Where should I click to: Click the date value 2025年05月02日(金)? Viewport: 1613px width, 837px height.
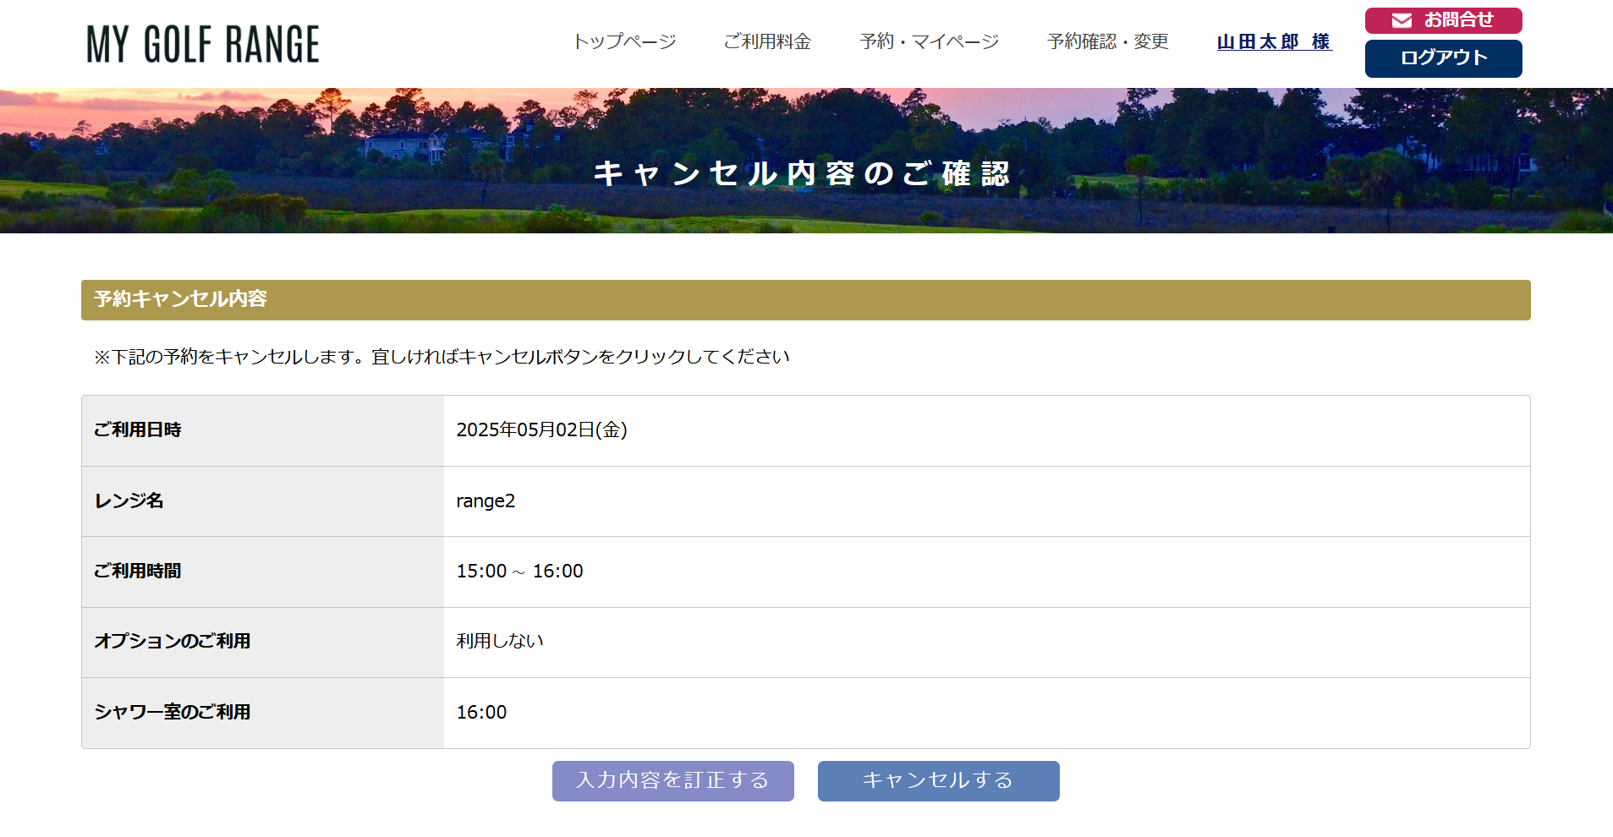541,430
